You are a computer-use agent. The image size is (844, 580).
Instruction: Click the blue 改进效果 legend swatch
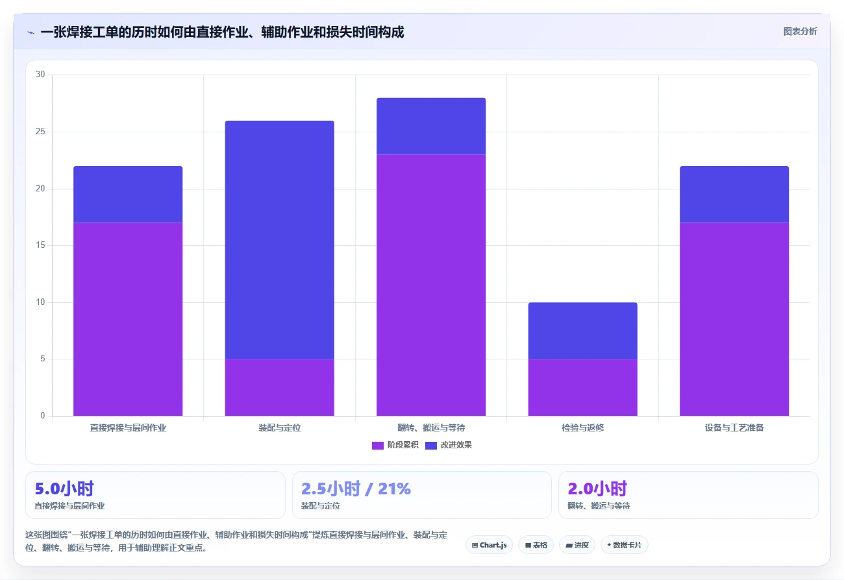click(431, 445)
